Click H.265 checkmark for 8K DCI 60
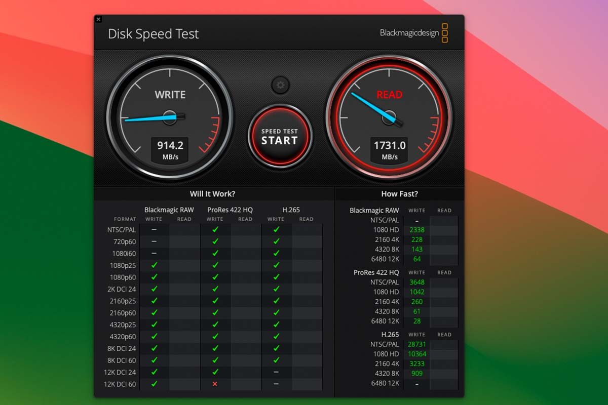 [x=276, y=360]
